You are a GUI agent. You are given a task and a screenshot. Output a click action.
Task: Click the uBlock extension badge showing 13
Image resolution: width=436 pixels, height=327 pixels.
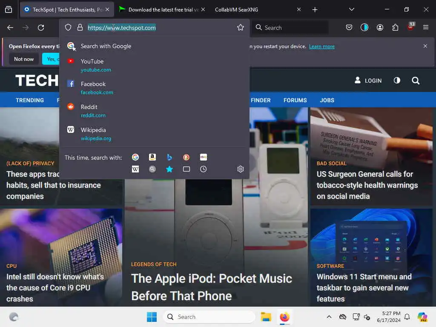click(411, 26)
